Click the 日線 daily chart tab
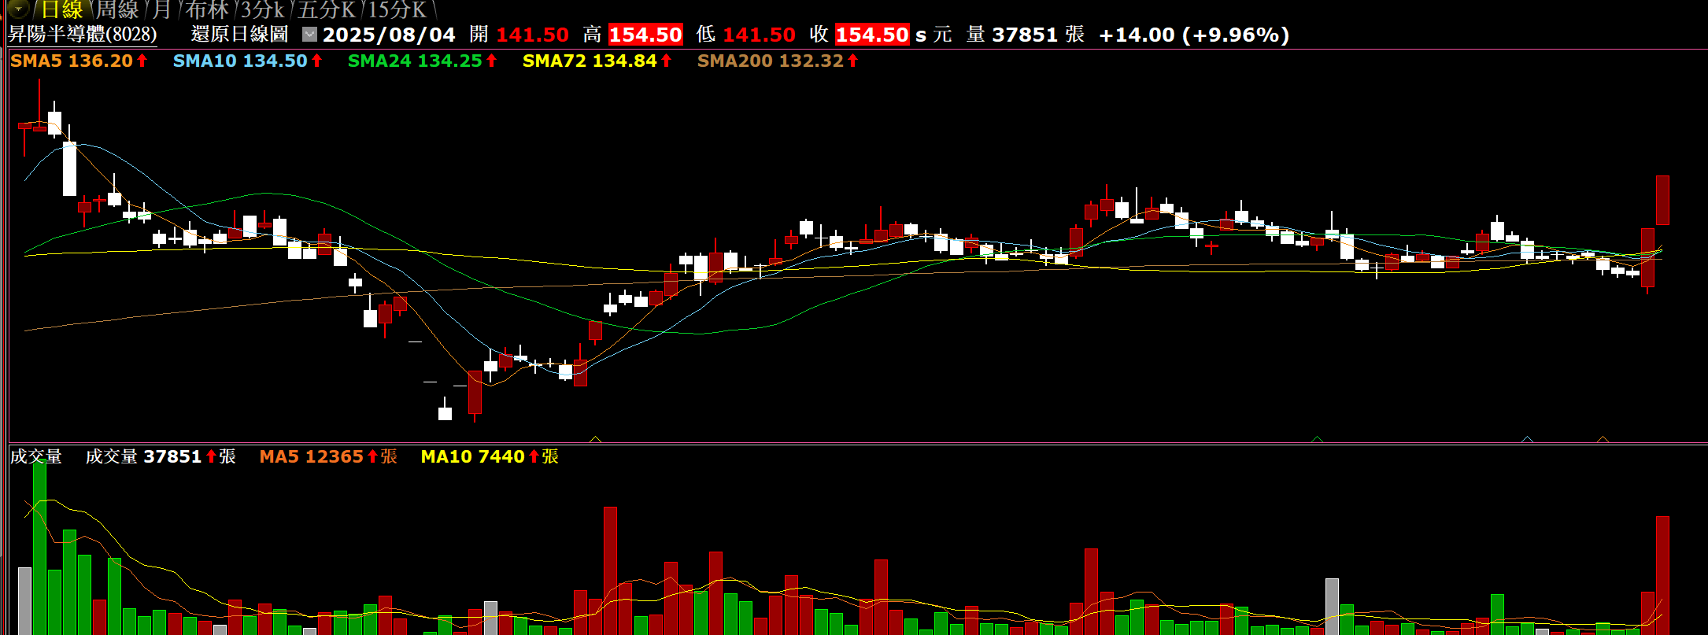This screenshot has width=1708, height=635. pos(61,10)
